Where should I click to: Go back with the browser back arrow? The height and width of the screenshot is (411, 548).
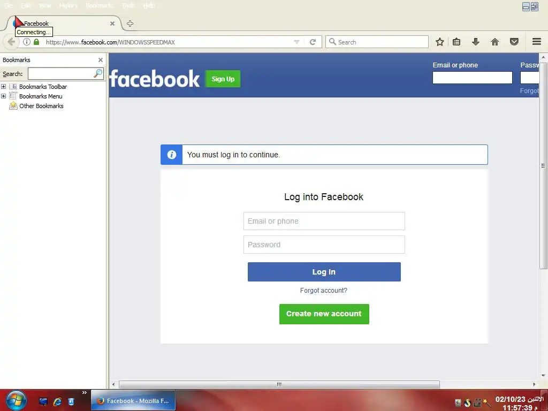pyautogui.click(x=11, y=42)
